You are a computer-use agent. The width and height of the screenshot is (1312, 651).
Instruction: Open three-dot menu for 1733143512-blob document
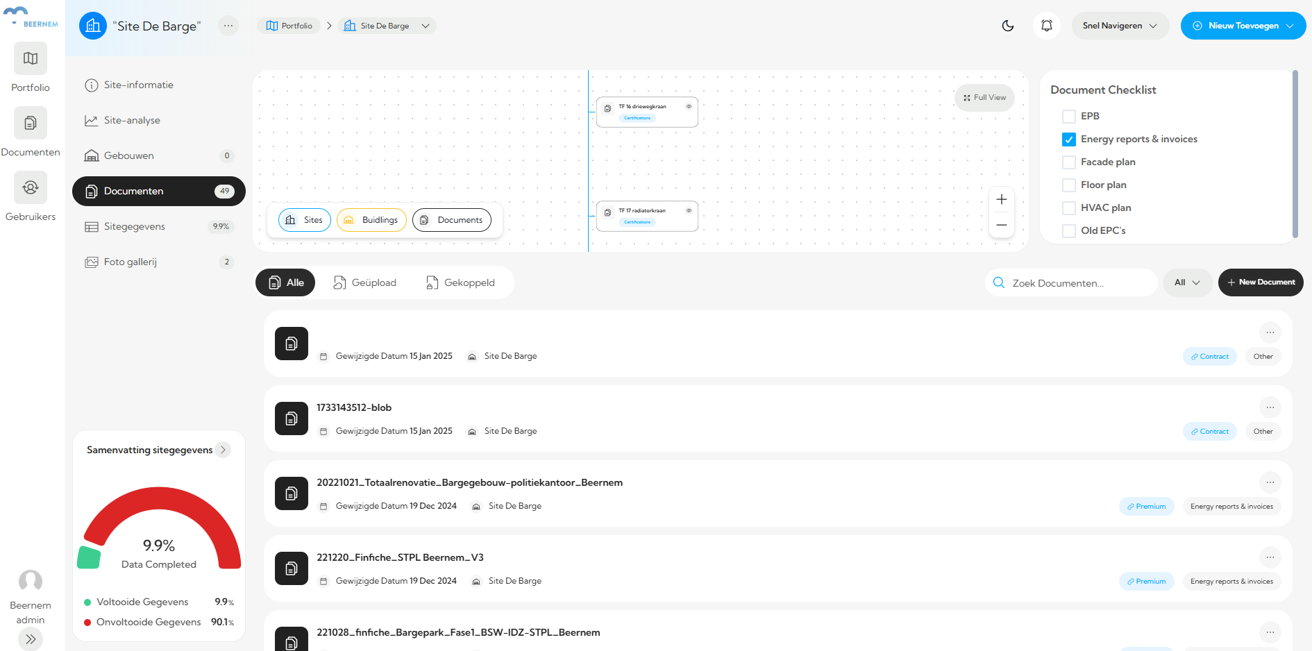[1270, 407]
